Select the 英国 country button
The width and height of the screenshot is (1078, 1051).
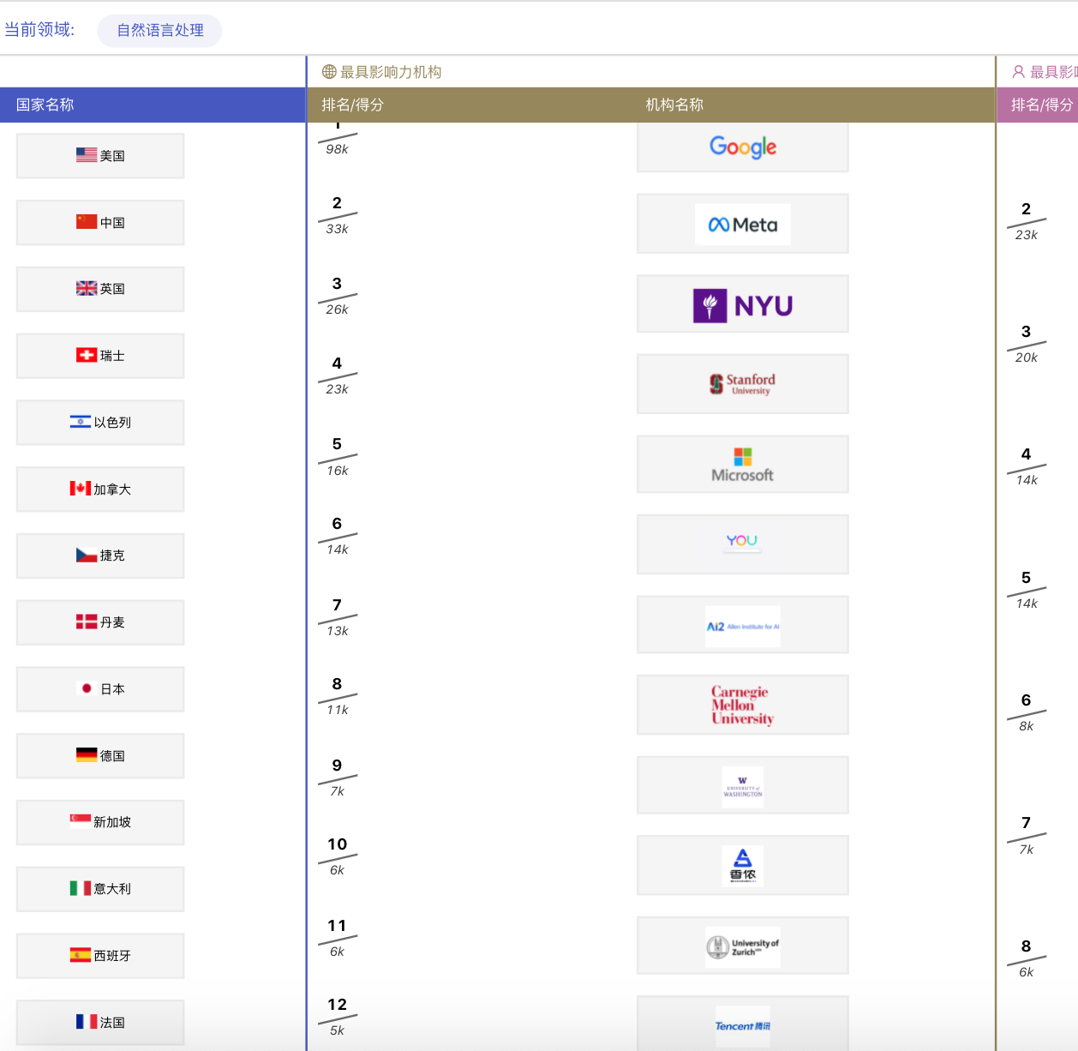[100, 289]
